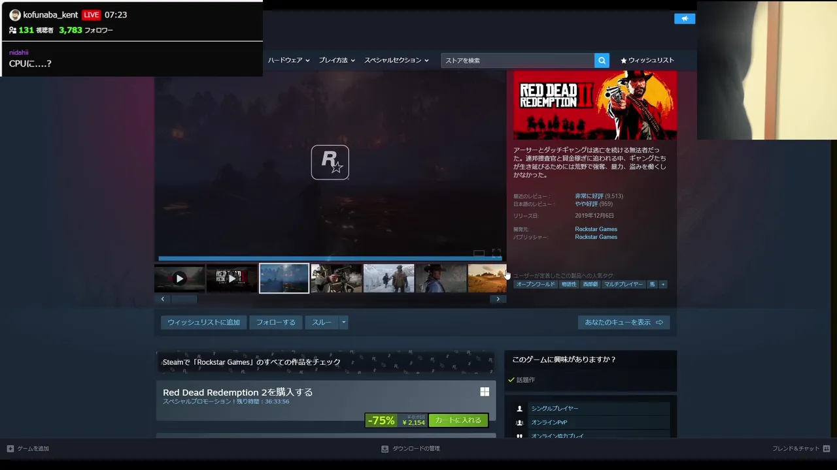Select the 物語性 tag
Image resolution: width=837 pixels, height=470 pixels.
(x=569, y=285)
